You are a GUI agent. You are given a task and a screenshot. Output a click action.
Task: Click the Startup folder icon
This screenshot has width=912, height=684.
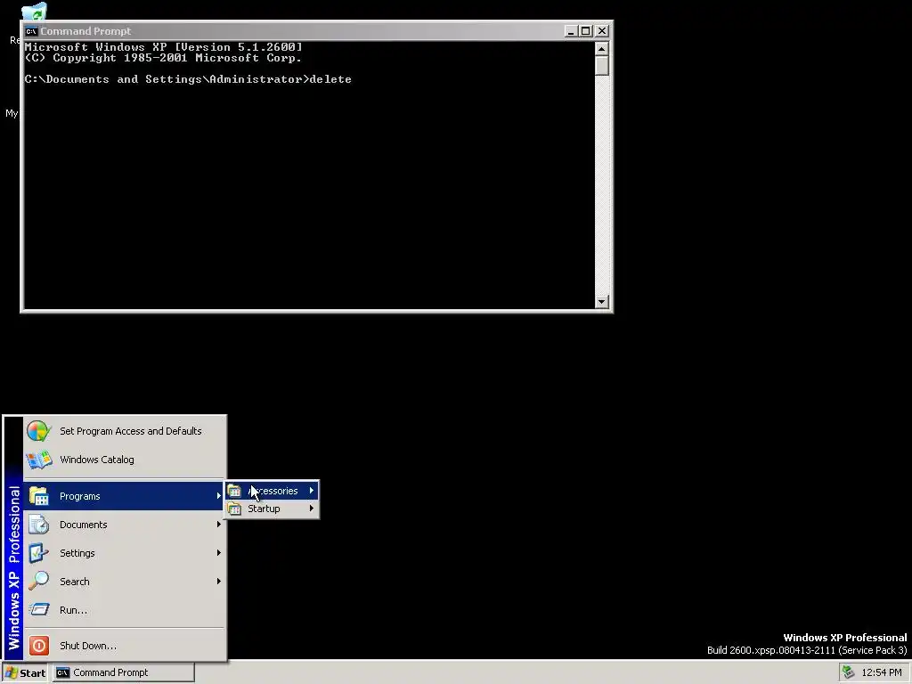(234, 509)
